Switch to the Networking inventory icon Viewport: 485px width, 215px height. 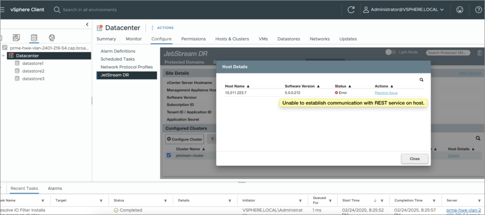(52, 38)
